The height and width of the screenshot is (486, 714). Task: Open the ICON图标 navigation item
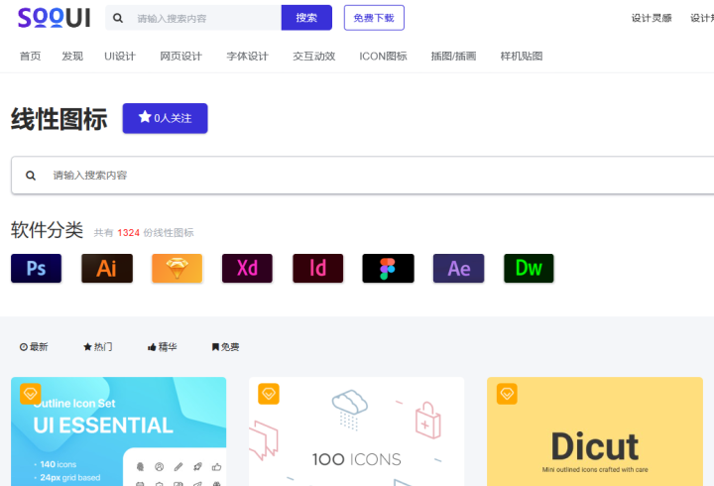pos(383,56)
